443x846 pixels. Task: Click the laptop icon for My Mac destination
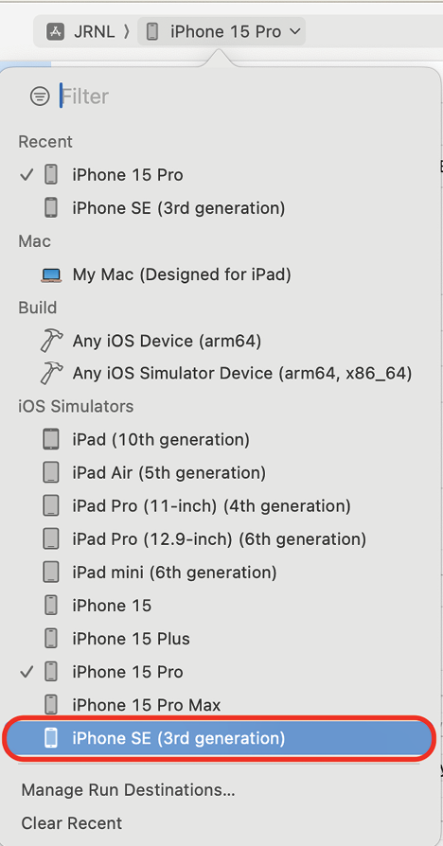pos(51,275)
